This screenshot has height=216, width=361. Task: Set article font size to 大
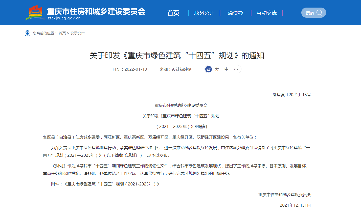click(217, 69)
